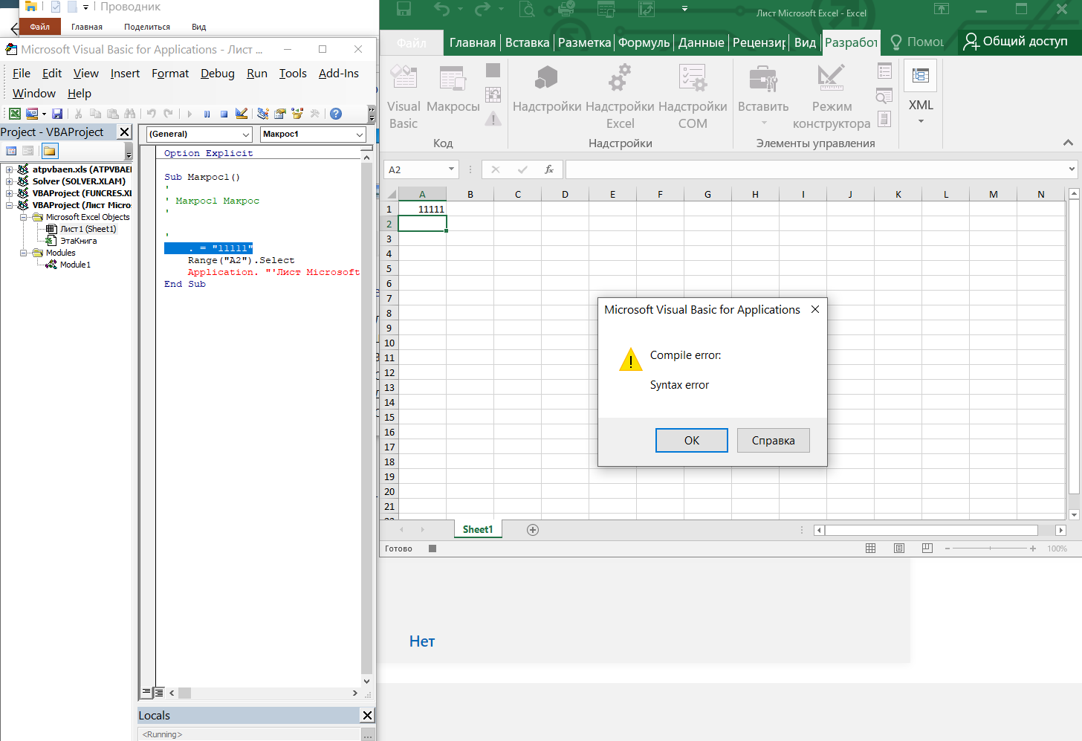Viewport: 1082px width, 741px height.
Task: Open the VBA File menu
Action: pyautogui.click(x=22, y=74)
